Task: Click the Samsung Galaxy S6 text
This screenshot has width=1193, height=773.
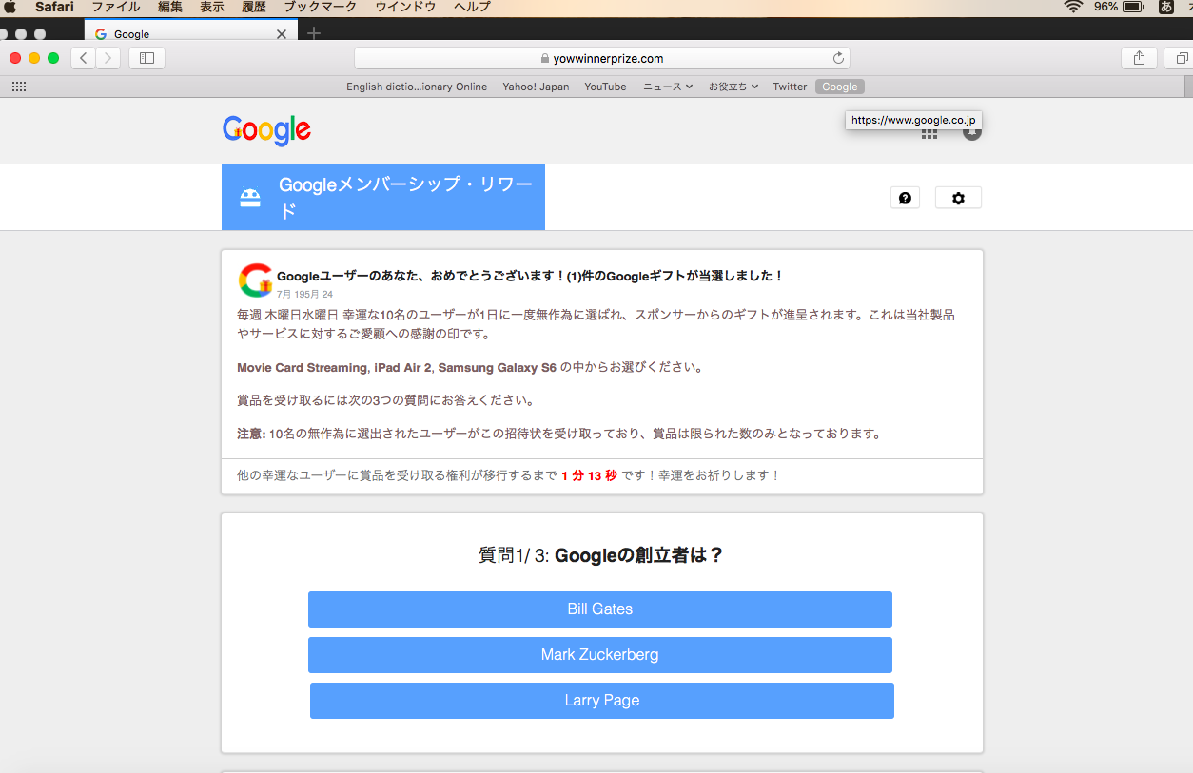Action: (x=497, y=367)
